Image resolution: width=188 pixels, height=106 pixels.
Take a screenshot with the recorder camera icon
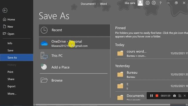click(x=174, y=96)
